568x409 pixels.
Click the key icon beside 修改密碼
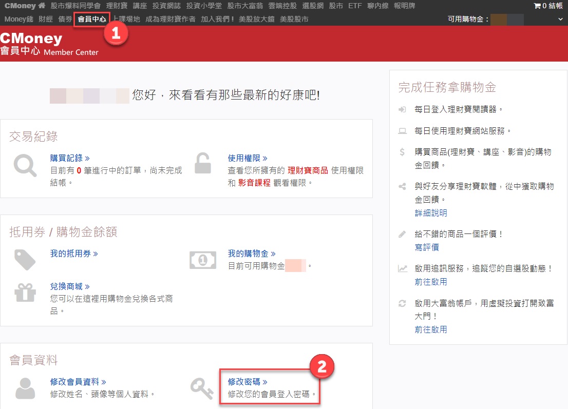(x=201, y=388)
